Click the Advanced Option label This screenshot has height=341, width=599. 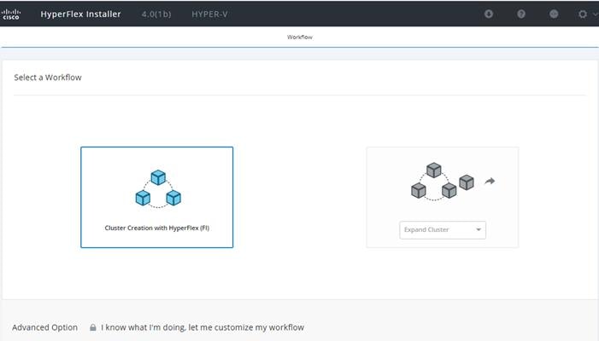44,327
